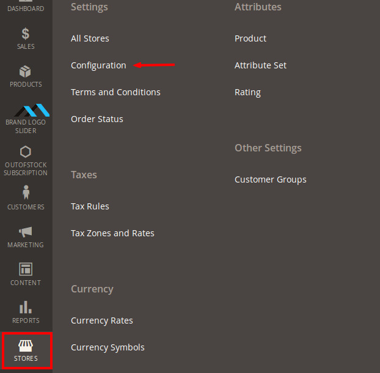Open Currency Symbols settings

pos(108,347)
